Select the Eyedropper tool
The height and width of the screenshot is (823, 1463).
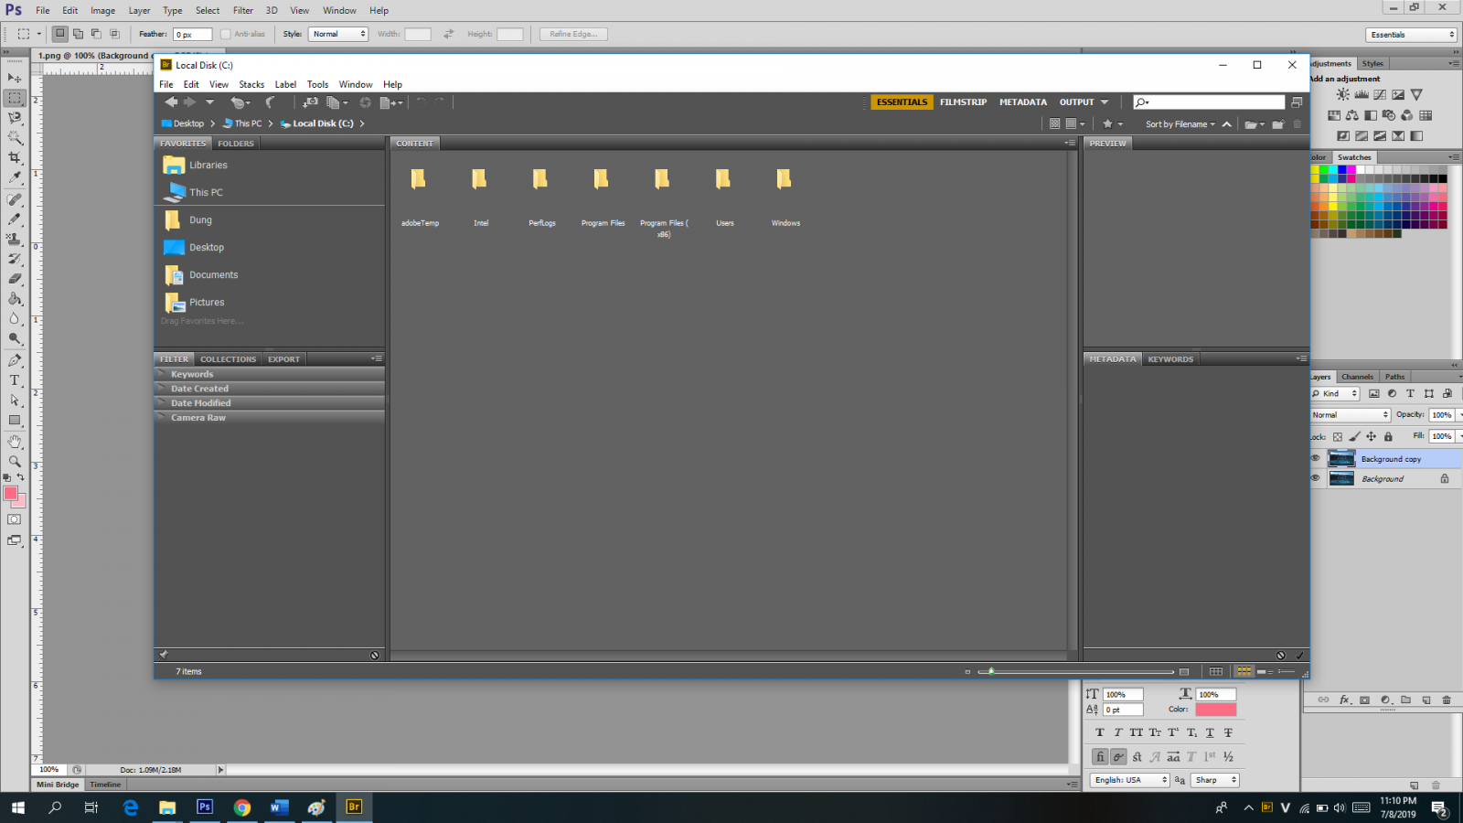15,177
